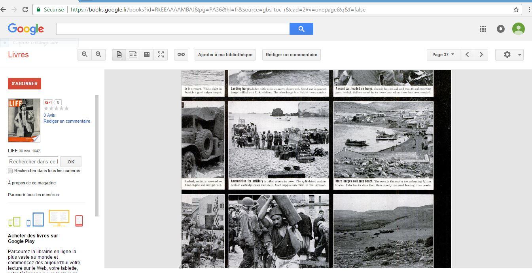Click the hillside landscape photo
The image size is (532, 273).
click(383, 231)
